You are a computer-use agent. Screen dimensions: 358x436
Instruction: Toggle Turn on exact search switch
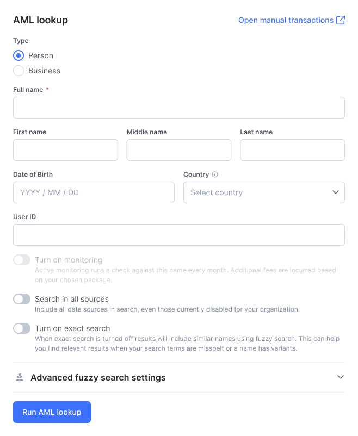(x=22, y=328)
